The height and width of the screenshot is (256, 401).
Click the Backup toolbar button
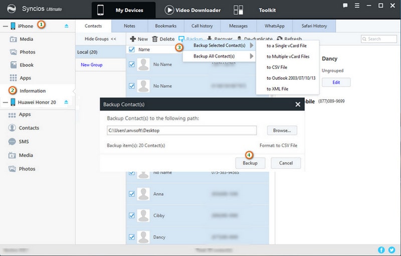pyautogui.click(x=190, y=39)
